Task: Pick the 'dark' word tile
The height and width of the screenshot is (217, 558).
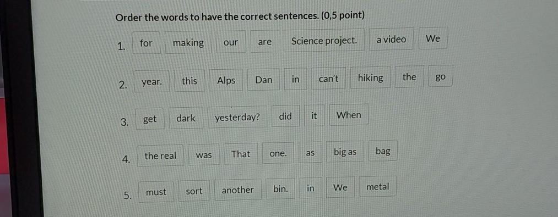Action: [x=186, y=118]
